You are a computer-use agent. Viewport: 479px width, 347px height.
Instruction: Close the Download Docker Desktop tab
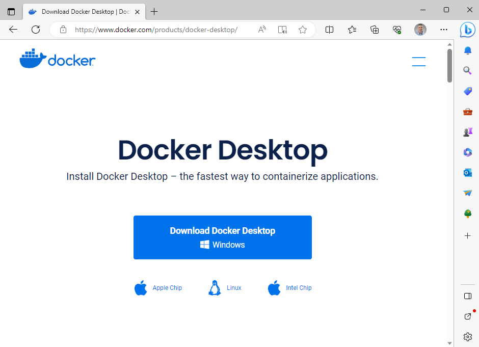click(x=137, y=12)
